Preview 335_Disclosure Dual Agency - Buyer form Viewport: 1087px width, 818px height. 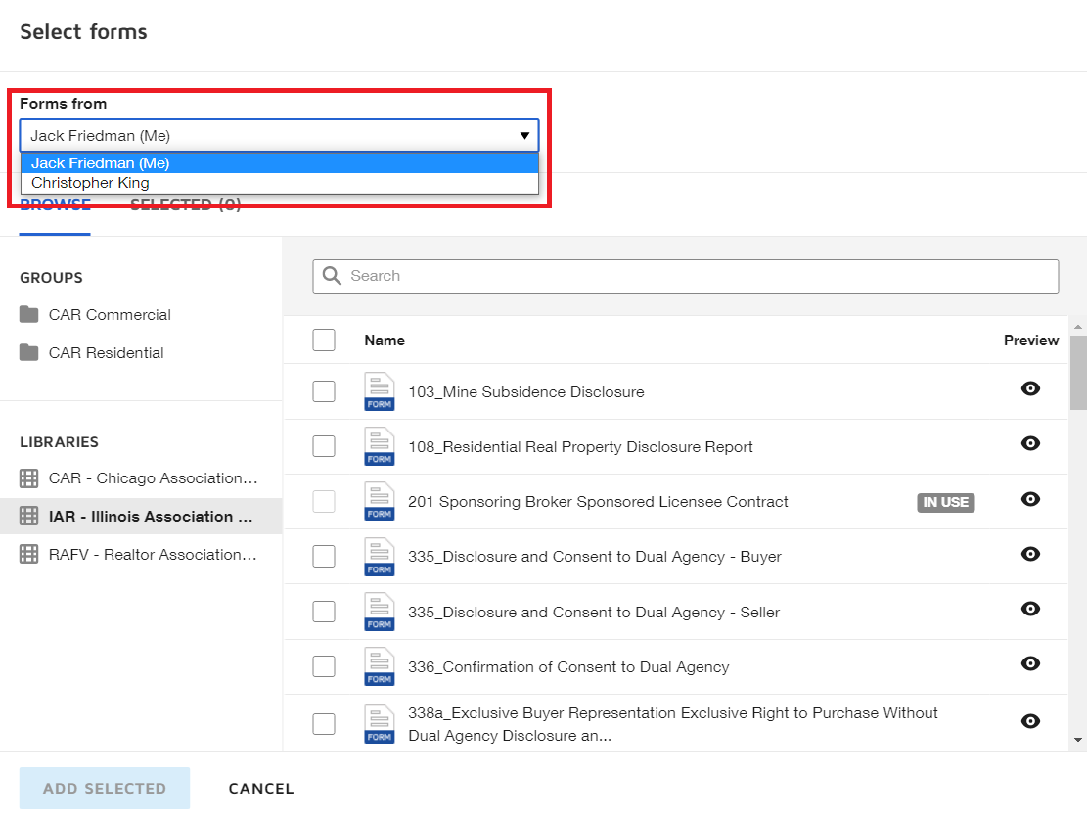1029,554
